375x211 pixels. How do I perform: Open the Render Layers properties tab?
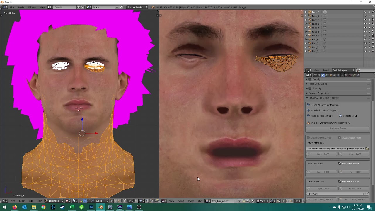point(319,75)
